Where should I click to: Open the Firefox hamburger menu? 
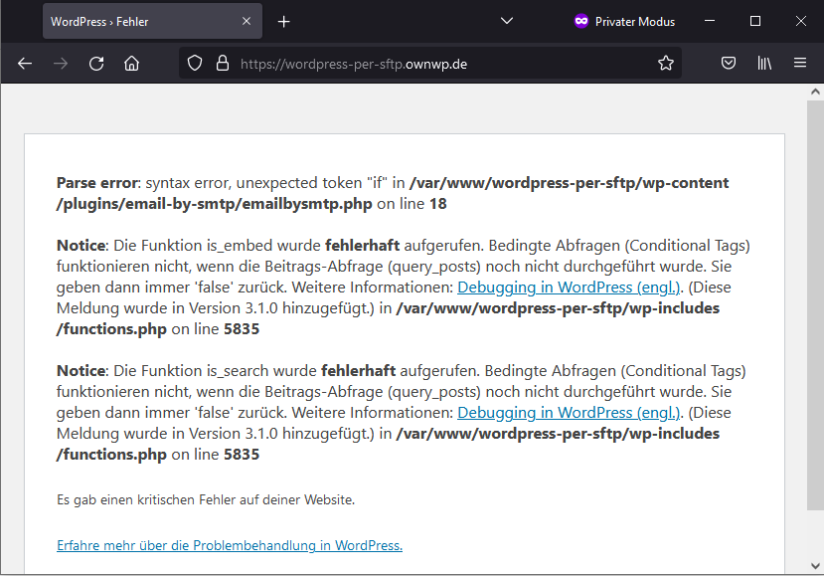tap(800, 64)
